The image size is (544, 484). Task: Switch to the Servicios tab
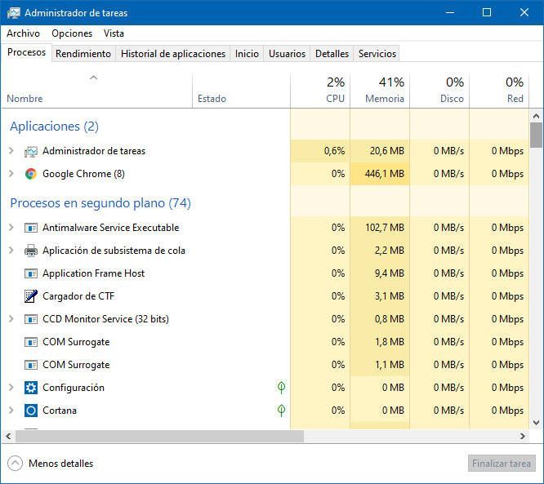pyautogui.click(x=377, y=54)
